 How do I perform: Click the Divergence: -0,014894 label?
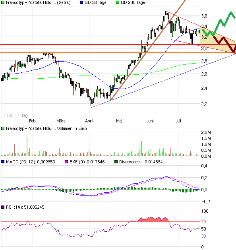141,162
